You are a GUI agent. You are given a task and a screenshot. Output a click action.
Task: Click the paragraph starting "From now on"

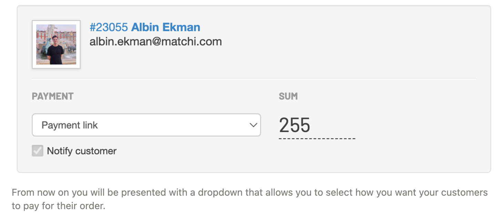[x=249, y=192]
